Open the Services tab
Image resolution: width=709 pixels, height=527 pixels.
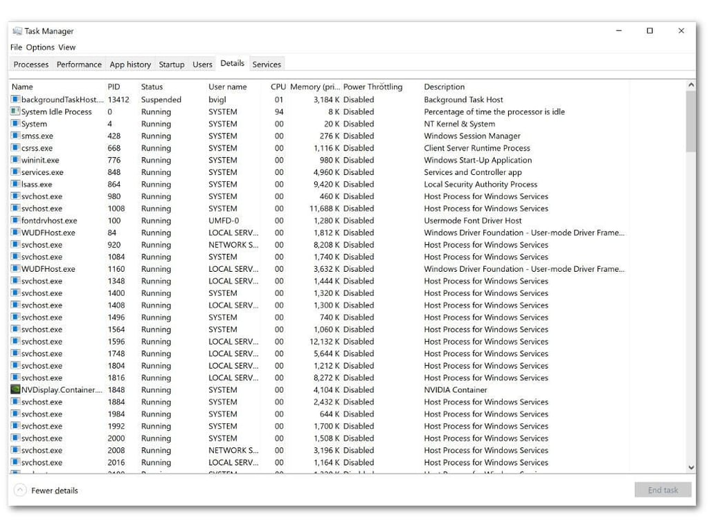click(267, 64)
